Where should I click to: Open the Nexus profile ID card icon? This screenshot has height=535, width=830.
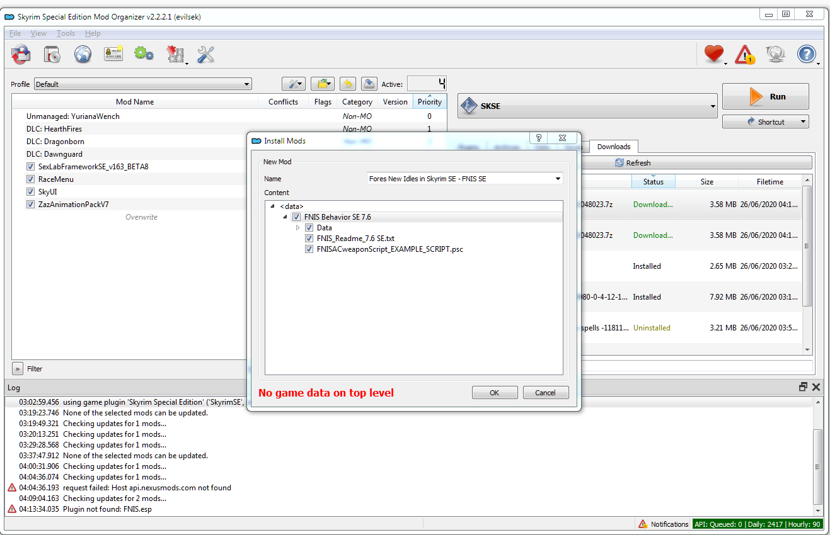click(113, 54)
